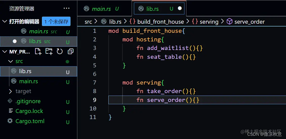Select lib.rs in the open editors list
The width and height of the screenshot is (286, 139).
click(x=38, y=41)
